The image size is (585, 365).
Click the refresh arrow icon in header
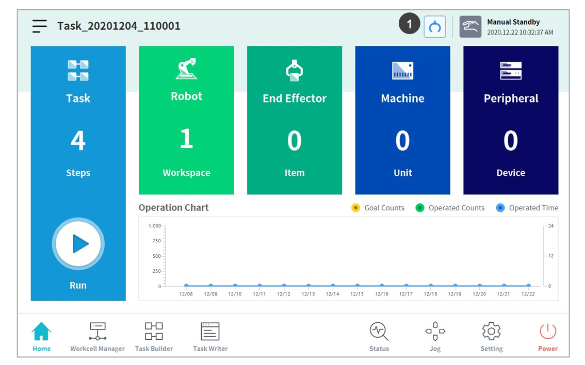434,26
